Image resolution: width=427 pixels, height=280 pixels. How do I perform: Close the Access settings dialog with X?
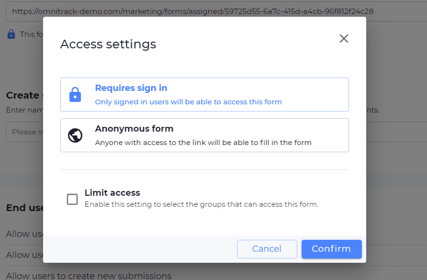click(x=344, y=39)
